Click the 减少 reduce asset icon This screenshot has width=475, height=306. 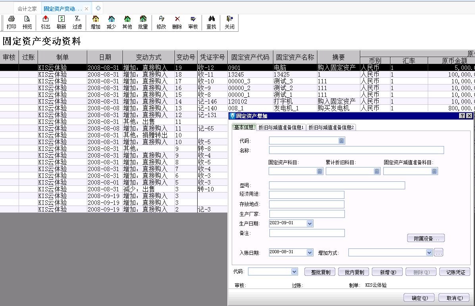(111, 23)
